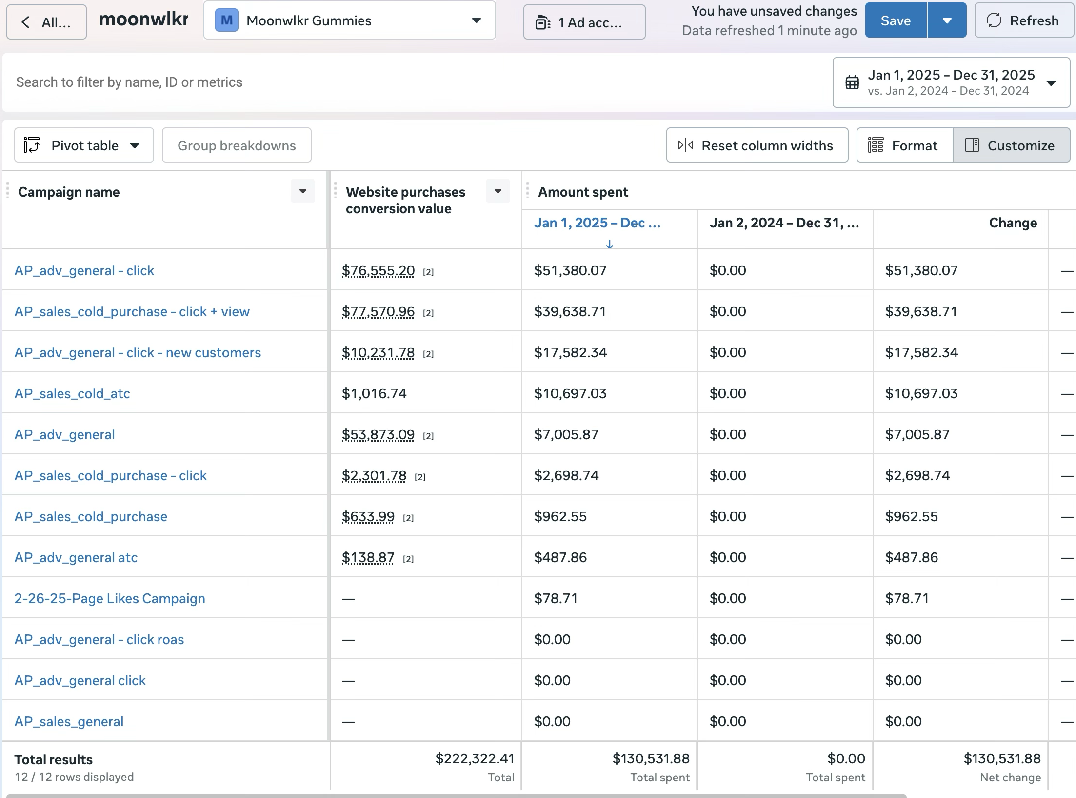Open the Campaign name column menu arrow
The height and width of the screenshot is (798, 1076).
303,191
